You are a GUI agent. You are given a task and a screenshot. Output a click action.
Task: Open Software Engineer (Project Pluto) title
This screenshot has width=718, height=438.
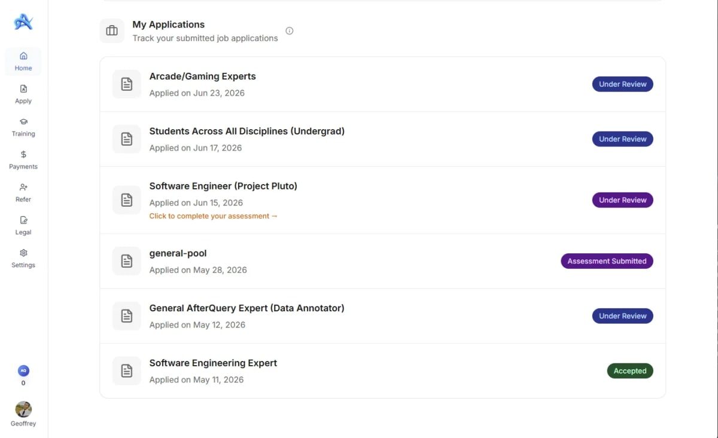pyautogui.click(x=223, y=186)
